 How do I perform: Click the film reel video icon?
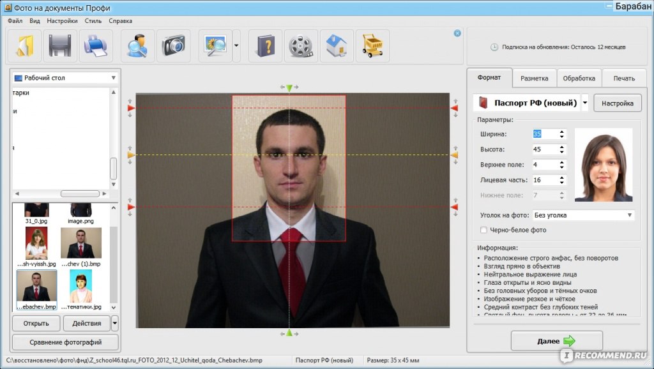301,46
